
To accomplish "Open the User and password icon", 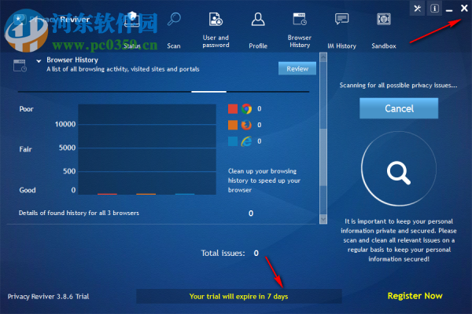I will tap(216, 19).
